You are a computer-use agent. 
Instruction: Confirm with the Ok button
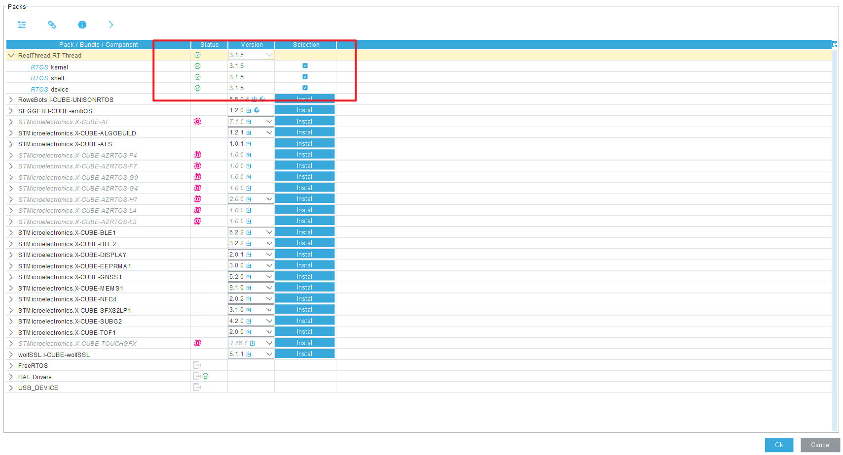[779, 445]
